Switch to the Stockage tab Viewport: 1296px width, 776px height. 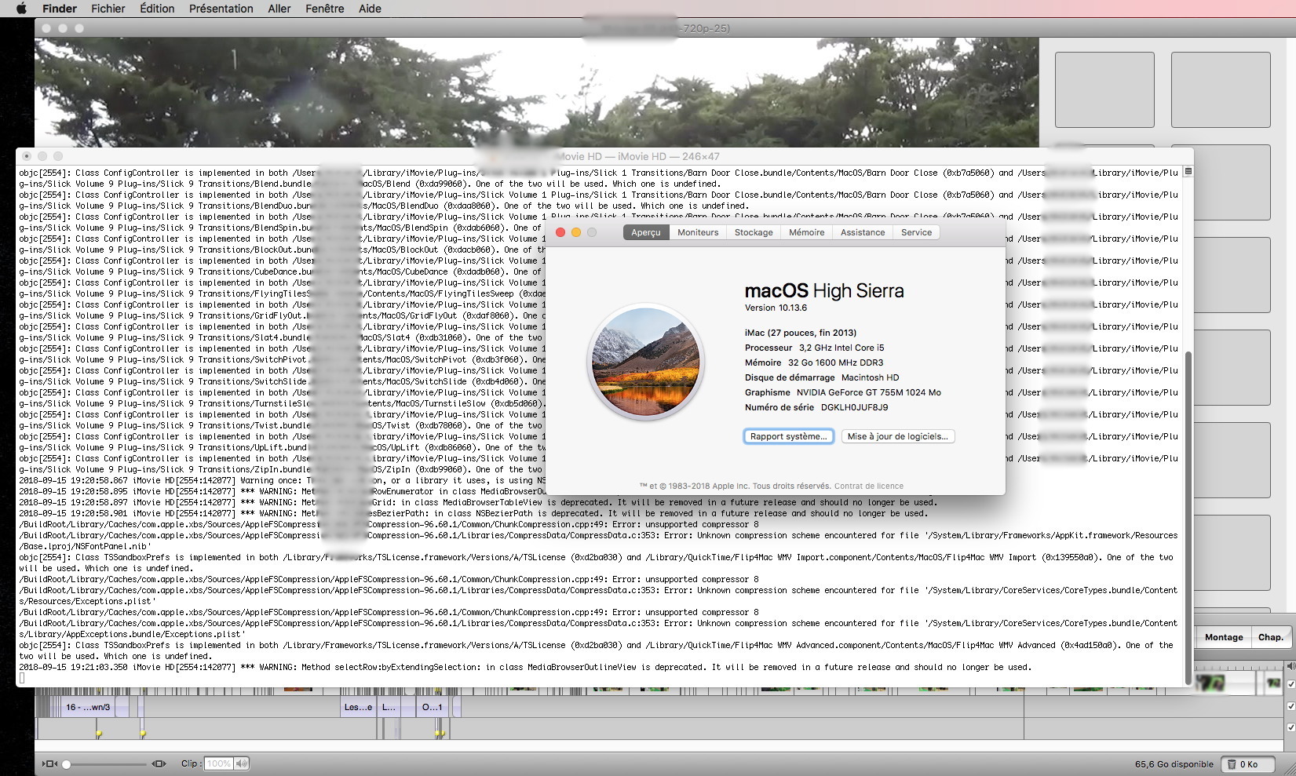pyautogui.click(x=754, y=232)
